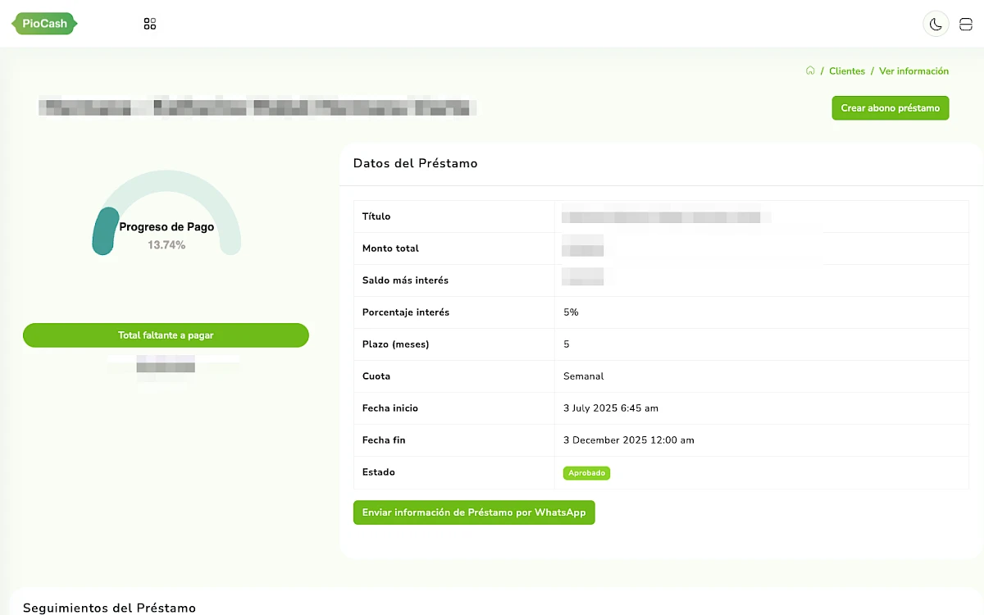Image resolution: width=984 pixels, height=615 pixels.
Task: Click Seguimientos del Préstamo heading
Action: 110,608
